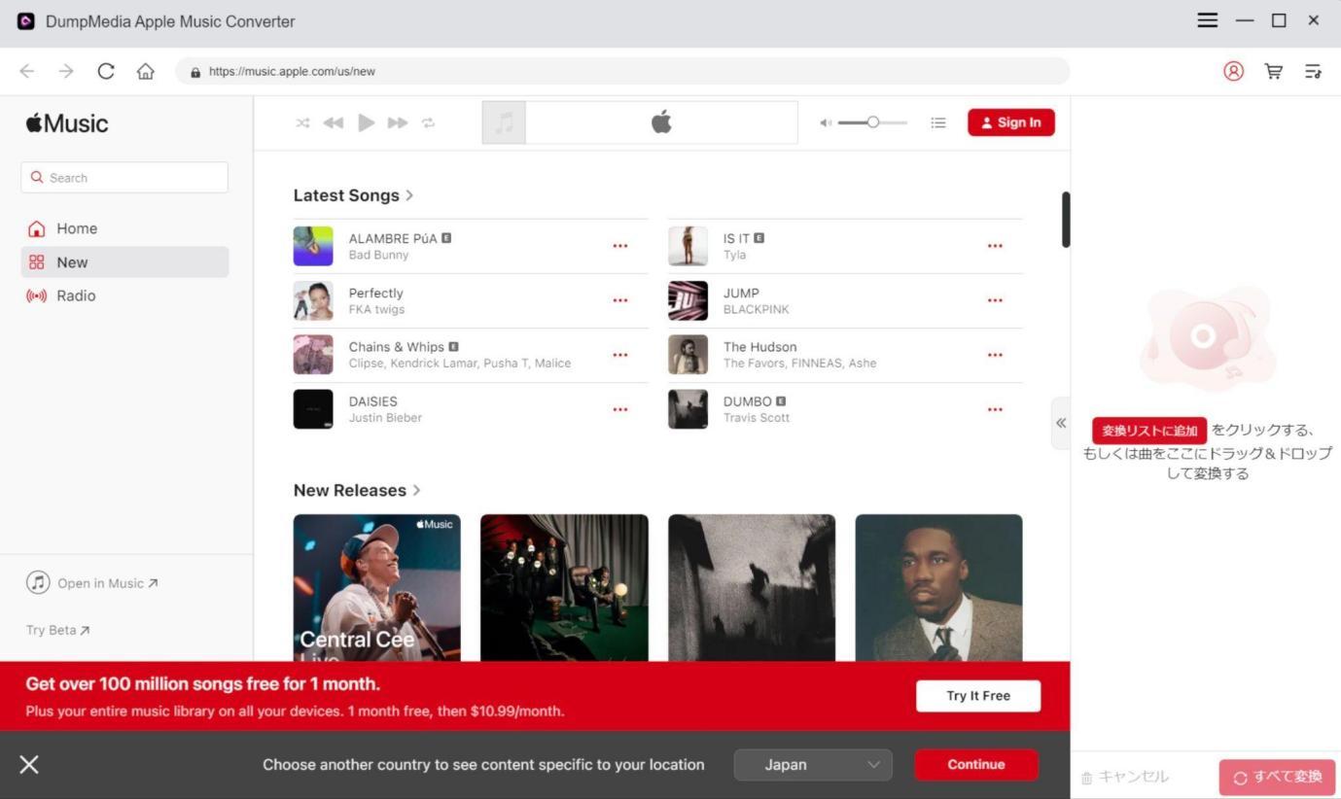Open the Japan country dropdown
The height and width of the screenshot is (799, 1341).
(813, 765)
